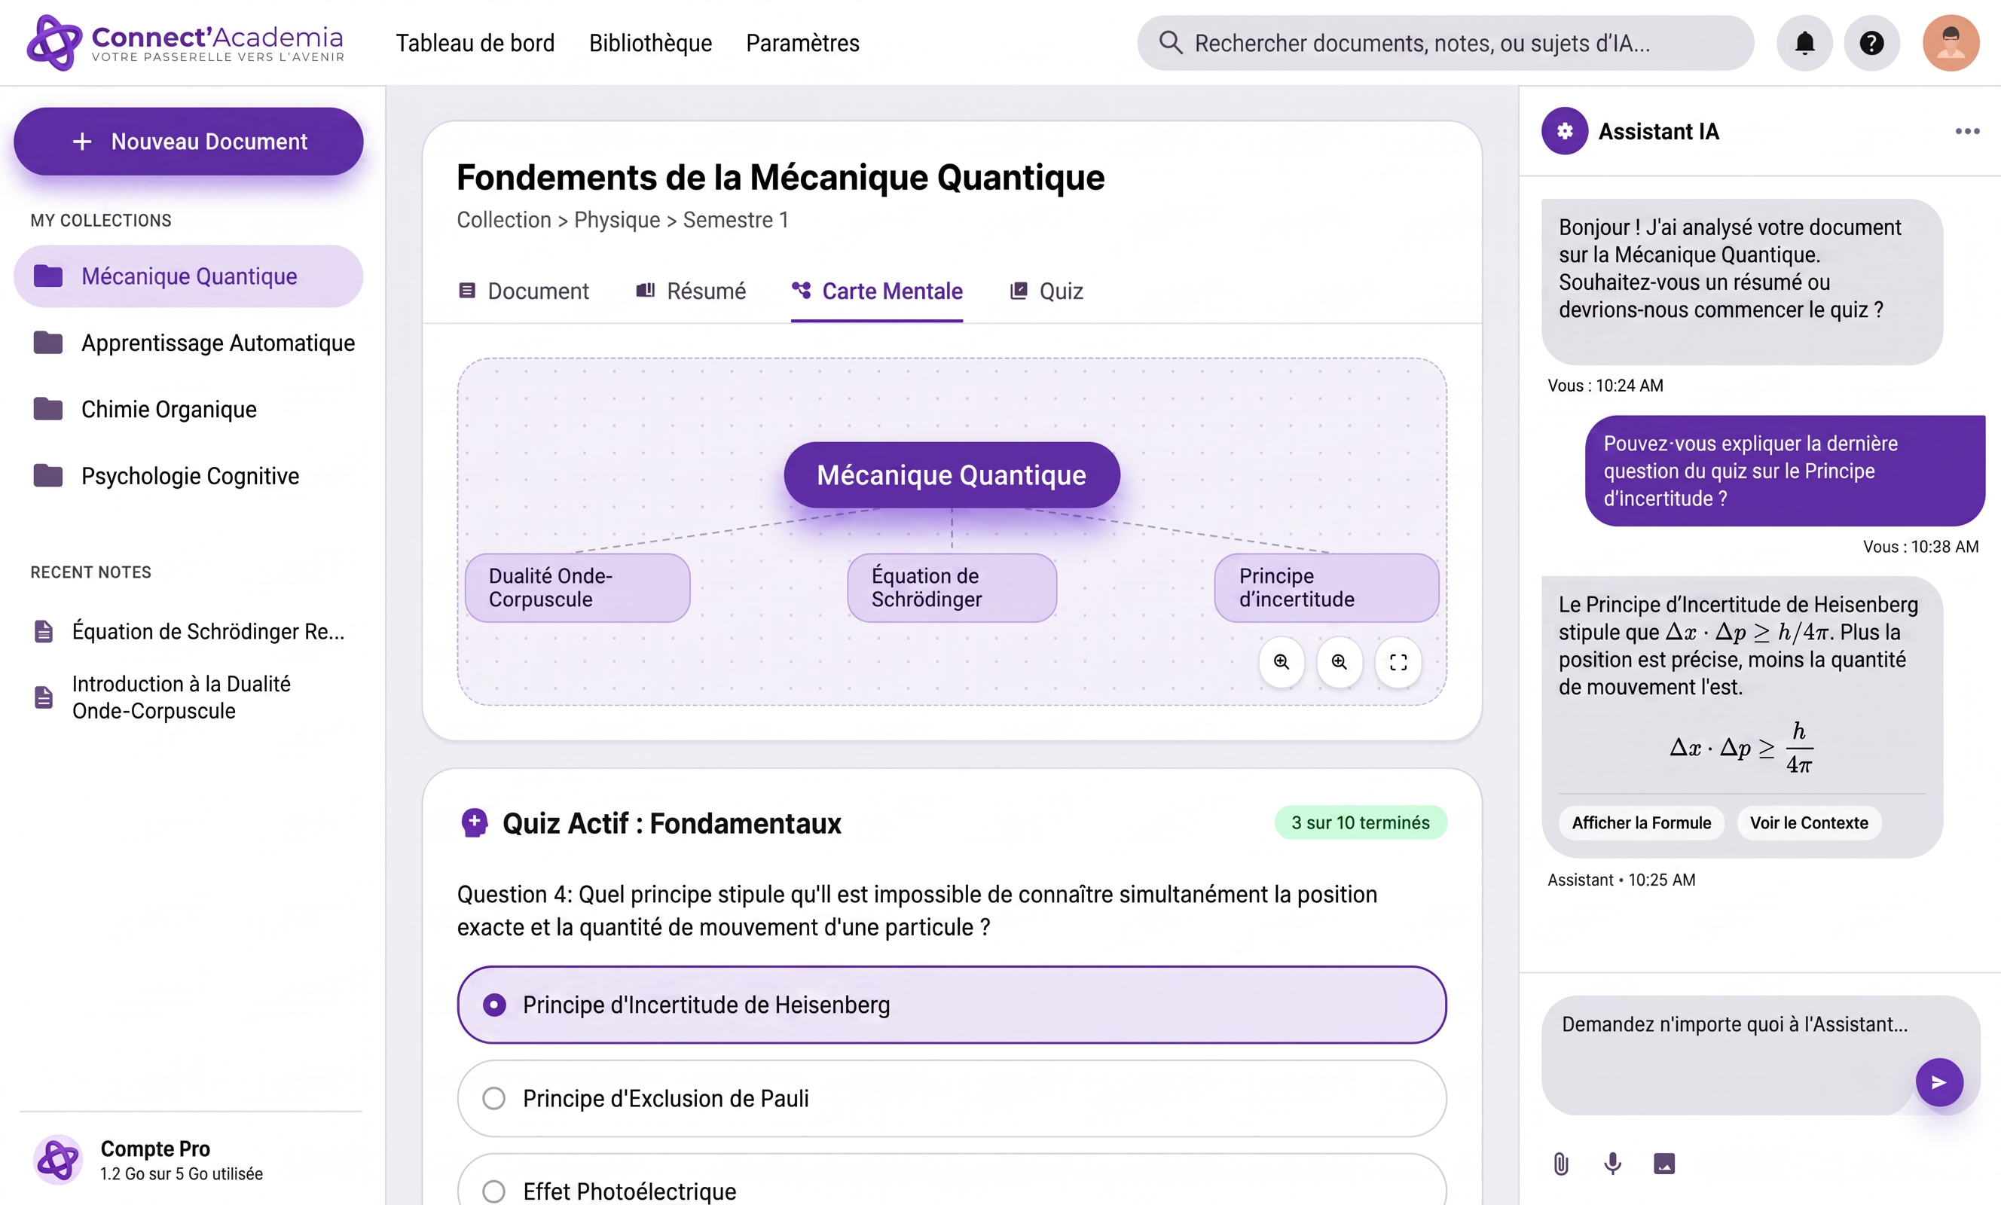Switch to the Document tab
Image resolution: width=2001 pixels, height=1205 pixels.
[524, 291]
